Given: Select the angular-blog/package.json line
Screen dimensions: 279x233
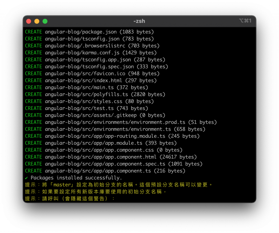Looking at the screenshot, I should pyautogui.click(x=89, y=32).
